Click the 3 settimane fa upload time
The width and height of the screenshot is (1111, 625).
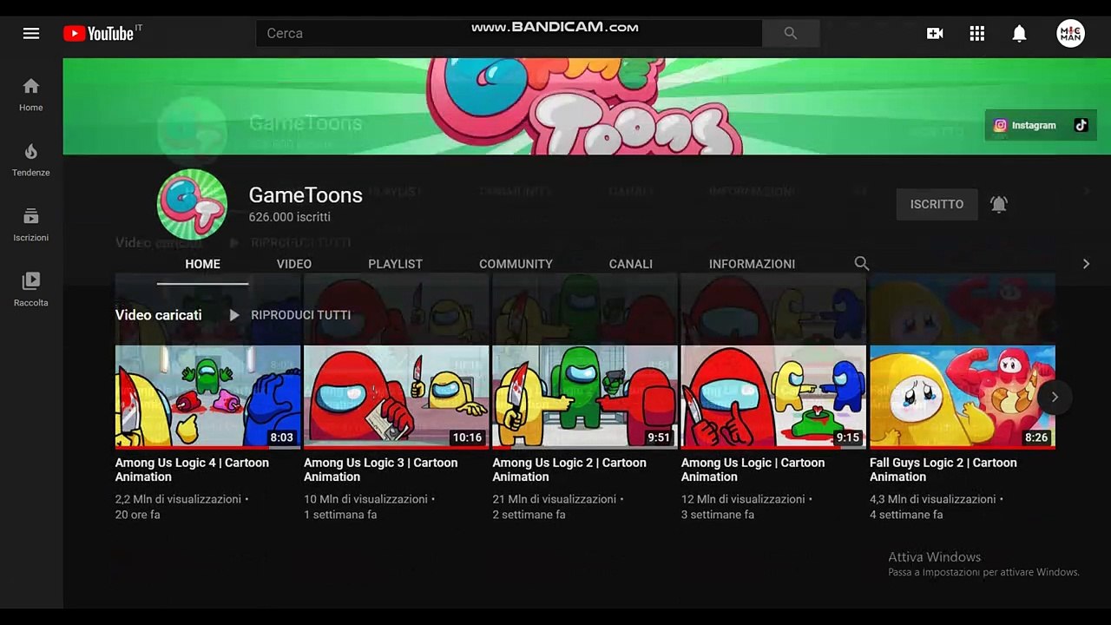[x=718, y=515]
